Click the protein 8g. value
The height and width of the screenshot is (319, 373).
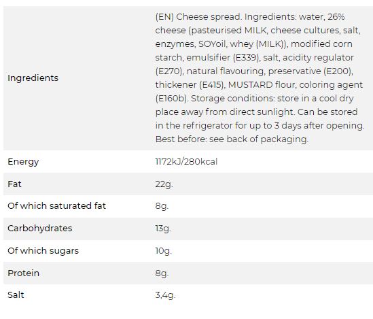[162, 273]
